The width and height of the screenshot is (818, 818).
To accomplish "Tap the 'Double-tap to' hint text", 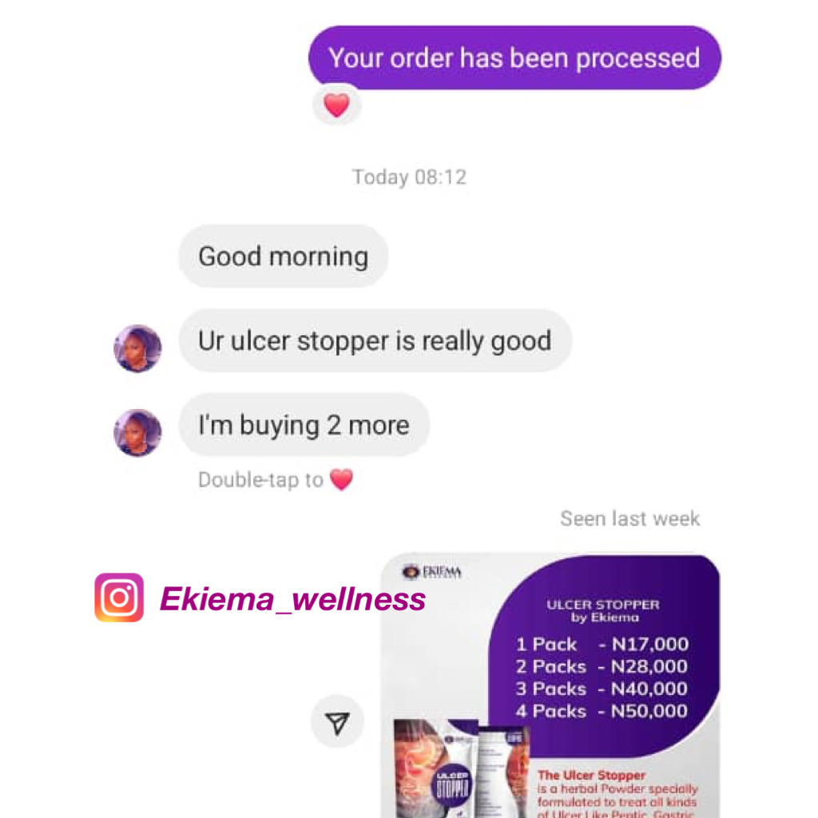I will tap(261, 480).
